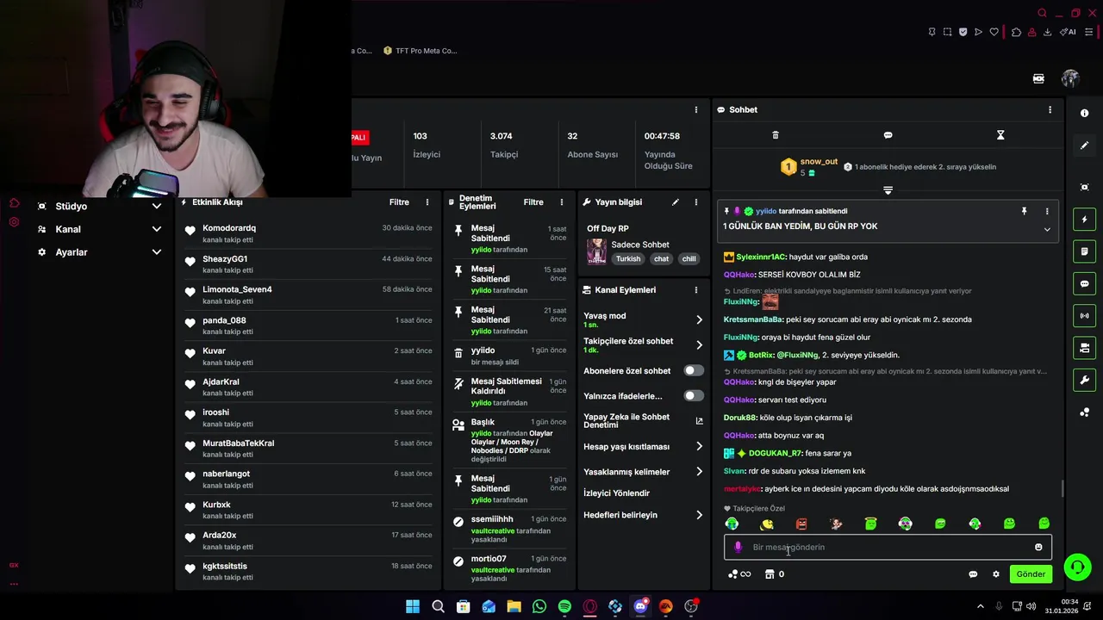Open the emoji picker in message box

1038,547
